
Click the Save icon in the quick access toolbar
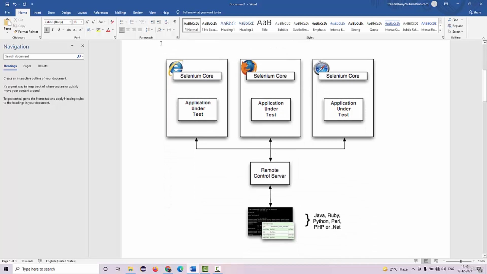click(7, 4)
